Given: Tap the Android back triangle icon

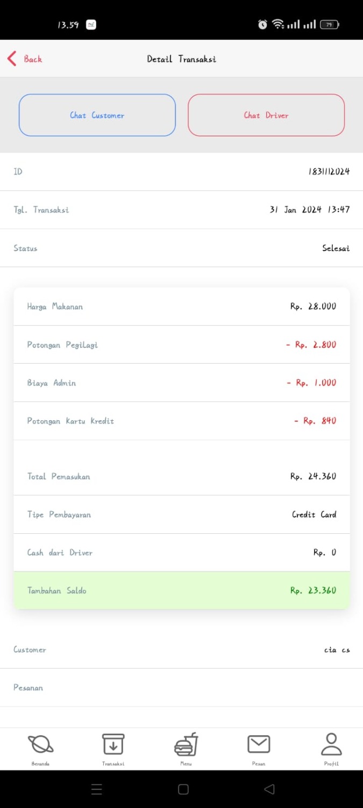Looking at the screenshot, I should tap(269, 790).
